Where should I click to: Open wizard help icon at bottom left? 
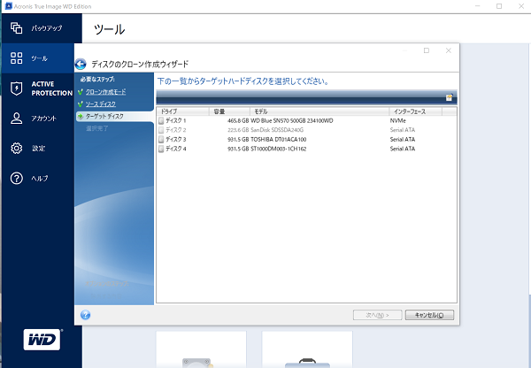pos(86,314)
